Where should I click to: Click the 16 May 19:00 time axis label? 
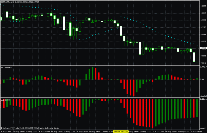point(95,132)
